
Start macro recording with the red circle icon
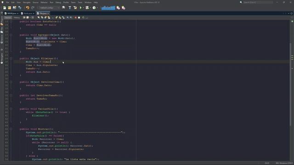click(75, 17)
